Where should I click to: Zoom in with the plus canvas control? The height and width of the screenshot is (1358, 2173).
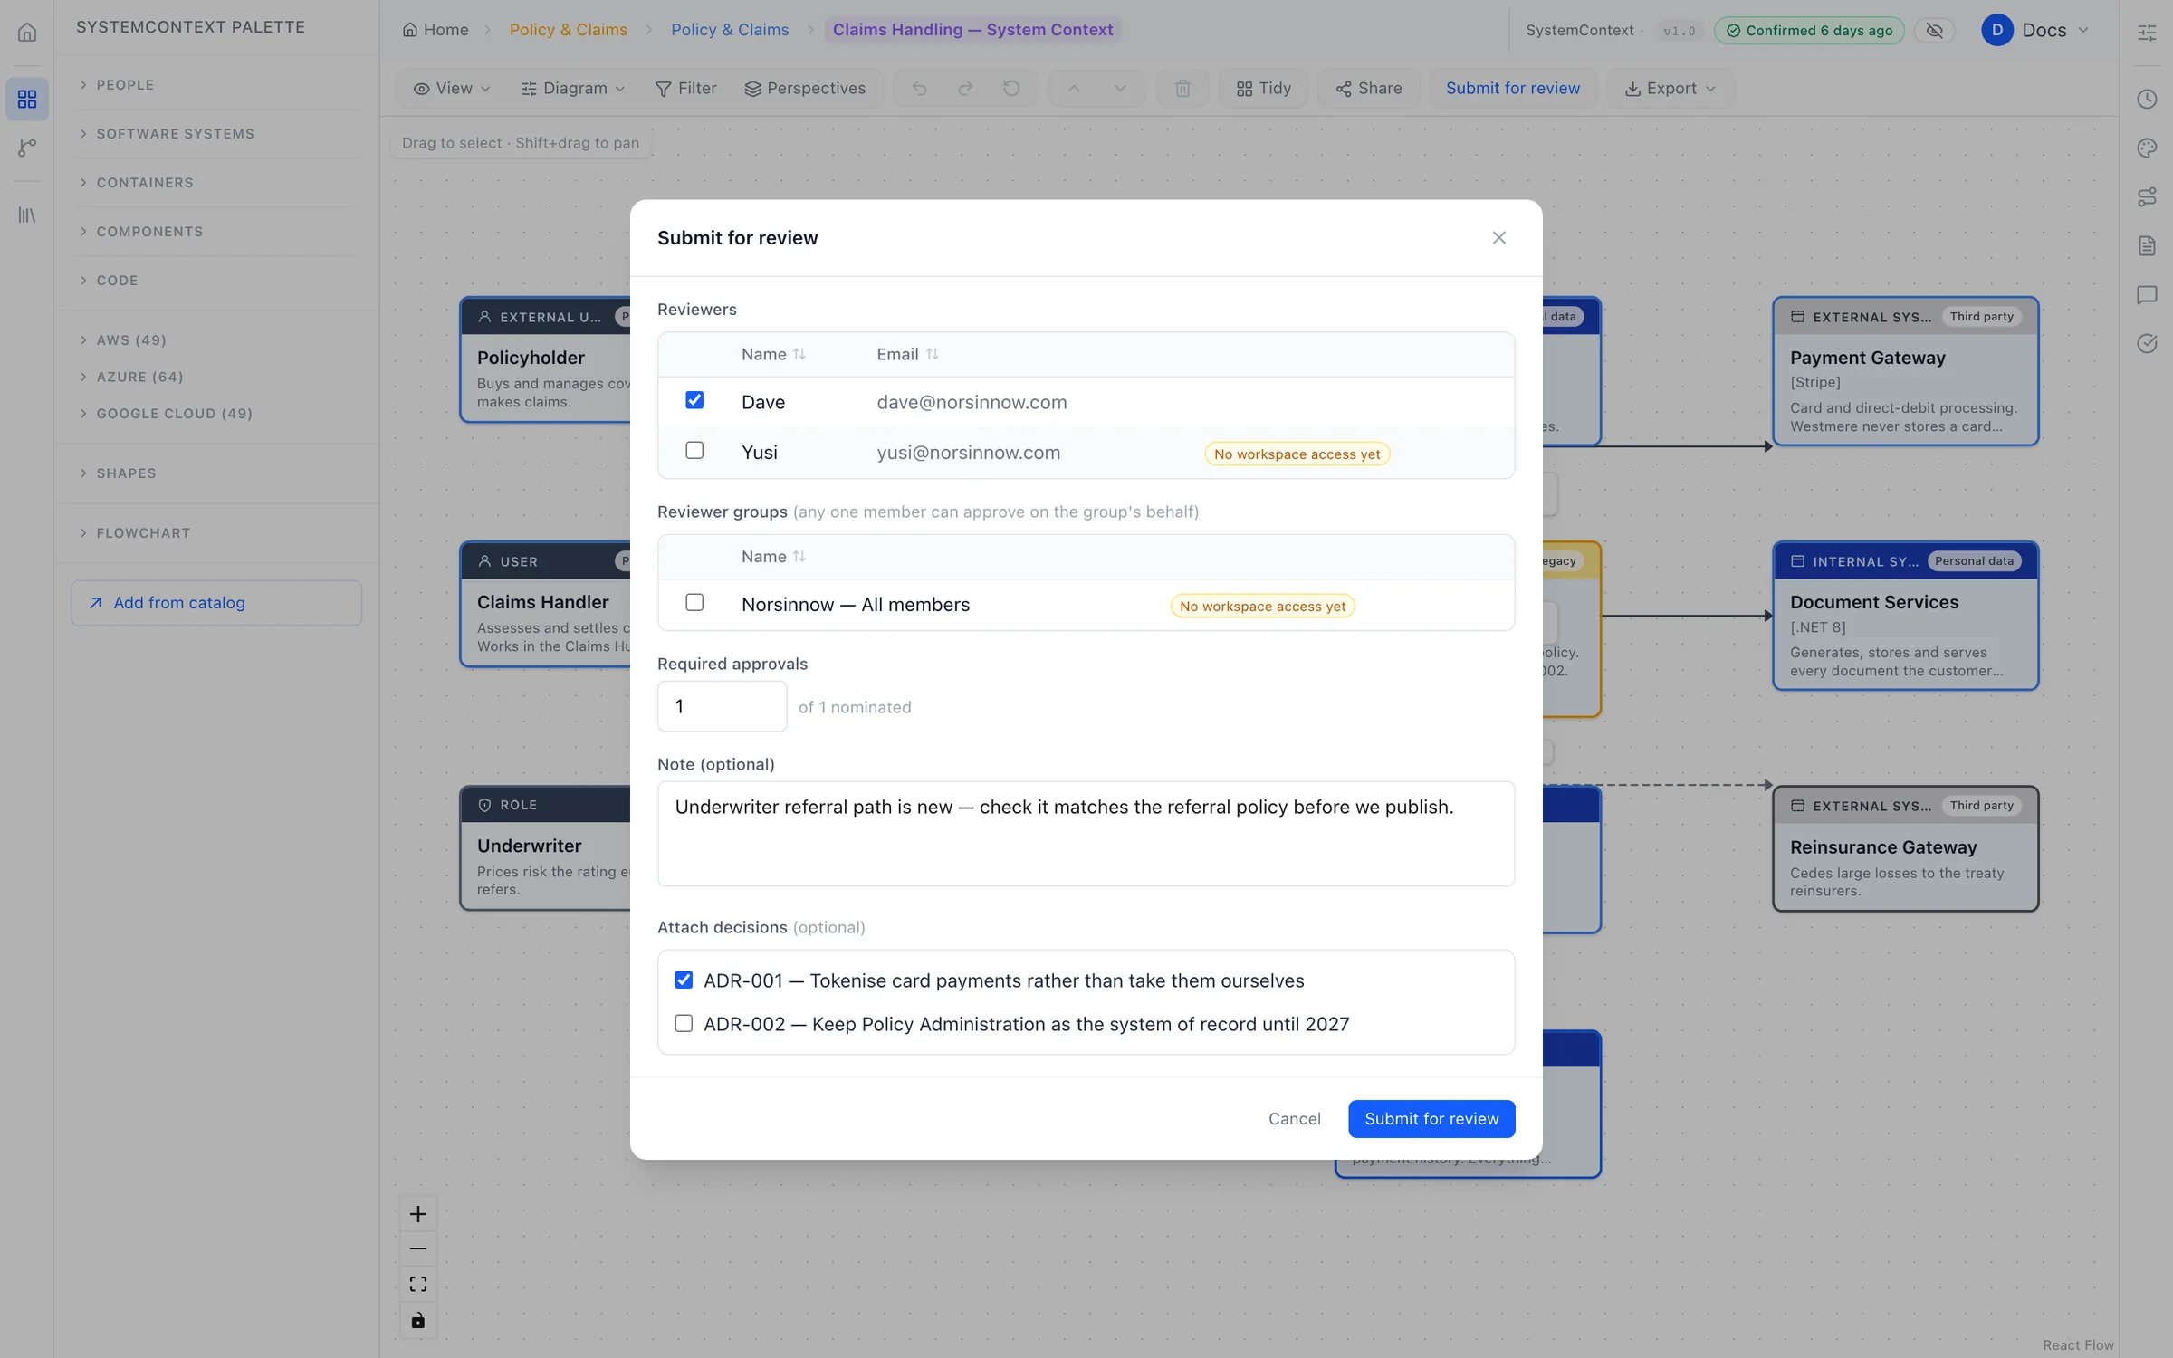(x=417, y=1214)
